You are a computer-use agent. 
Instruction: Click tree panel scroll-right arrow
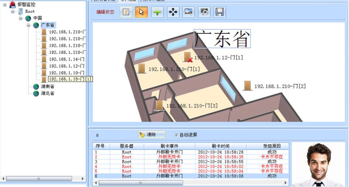pyautogui.click(x=82, y=179)
